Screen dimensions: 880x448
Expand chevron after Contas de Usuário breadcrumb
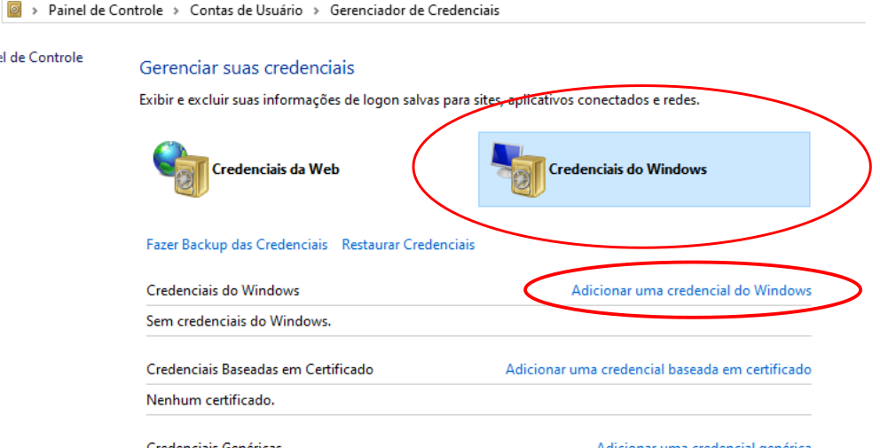(x=316, y=11)
